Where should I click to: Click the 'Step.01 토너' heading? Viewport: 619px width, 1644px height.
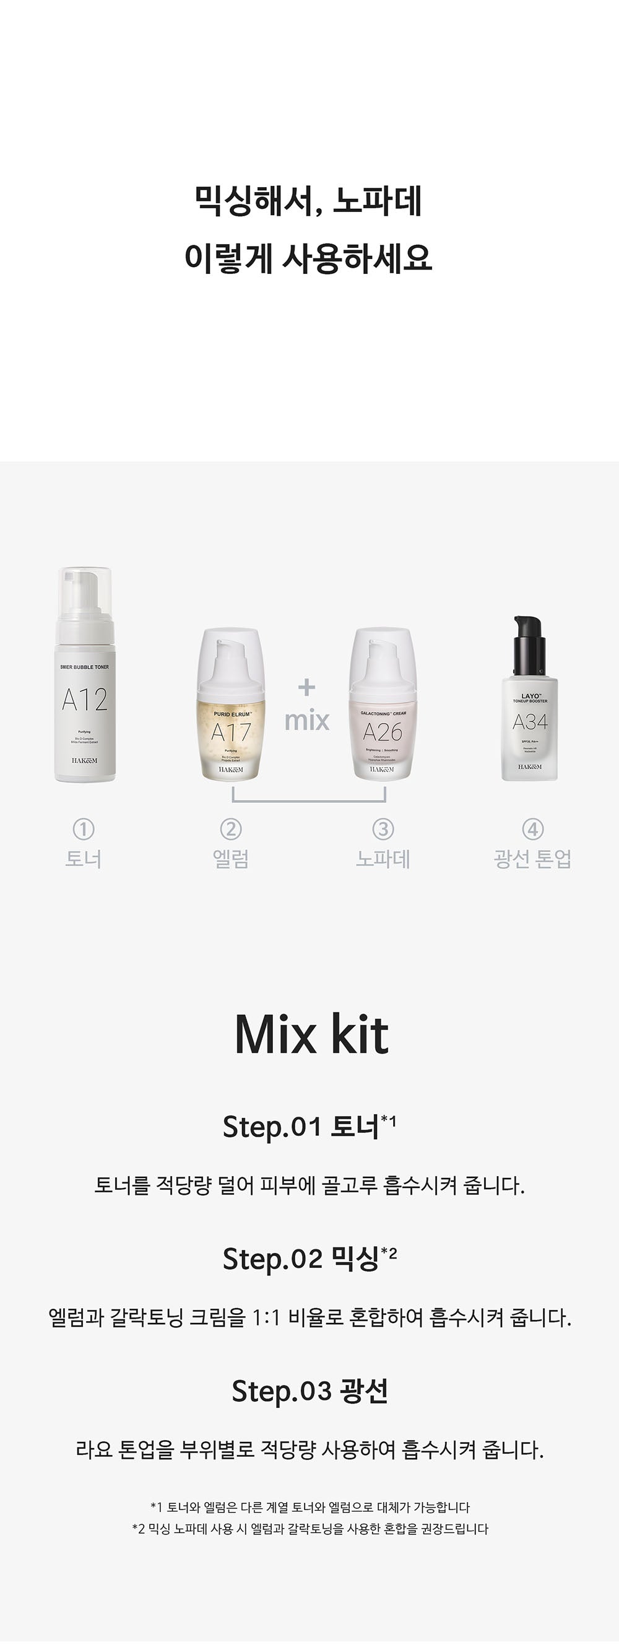pos(309,1127)
